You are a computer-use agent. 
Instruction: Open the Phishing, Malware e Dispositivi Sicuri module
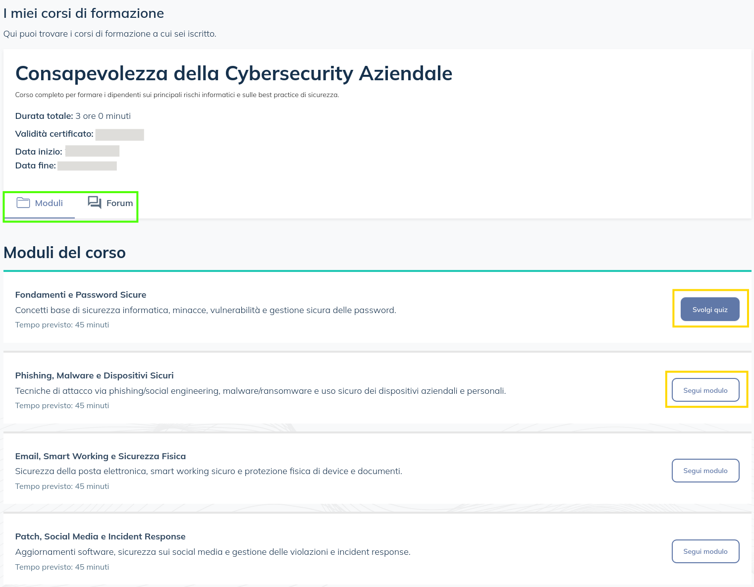[705, 390]
